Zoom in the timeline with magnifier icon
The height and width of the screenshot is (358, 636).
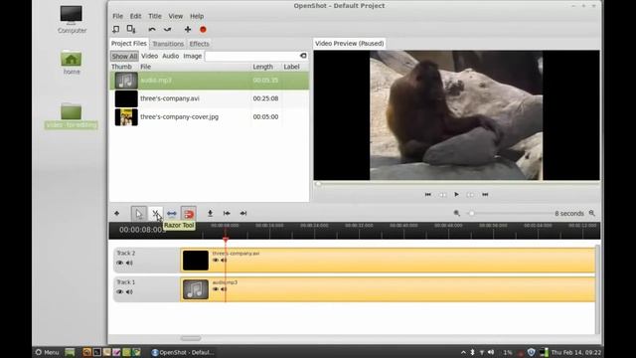(x=592, y=213)
